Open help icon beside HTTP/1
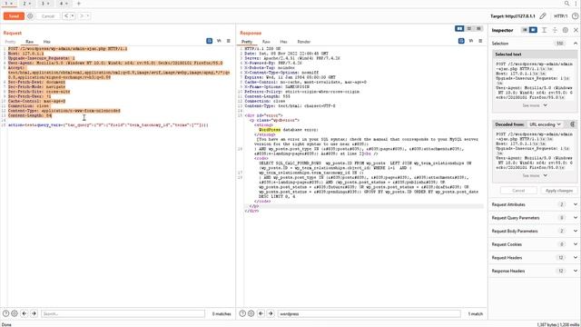This screenshot has width=581, height=327. [575, 16]
